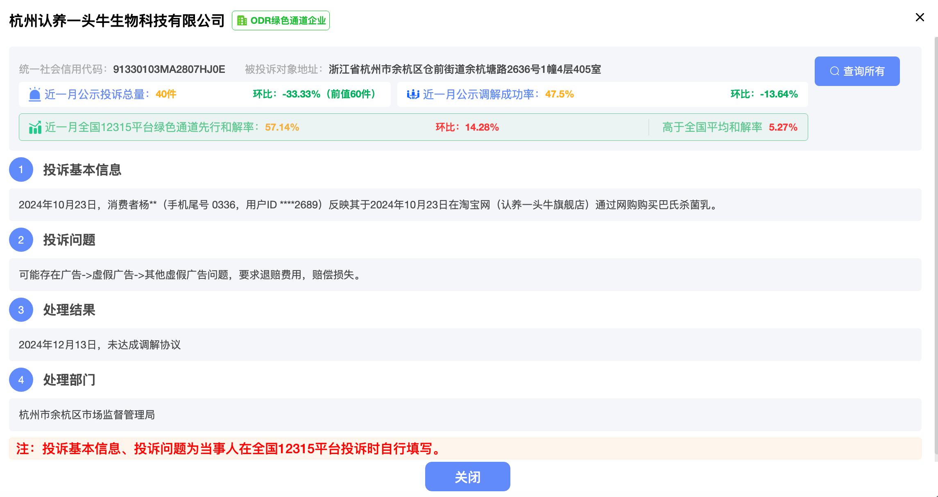Click 环比 -33.33%（前值60件）
The width and height of the screenshot is (938, 497).
pyautogui.click(x=315, y=94)
